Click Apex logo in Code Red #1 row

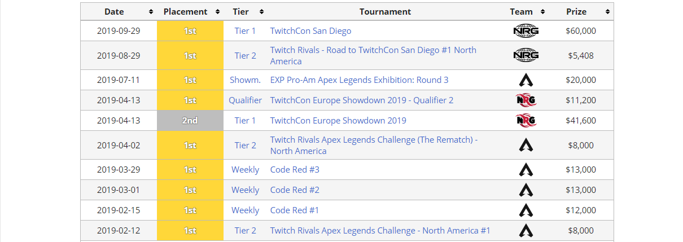526,210
